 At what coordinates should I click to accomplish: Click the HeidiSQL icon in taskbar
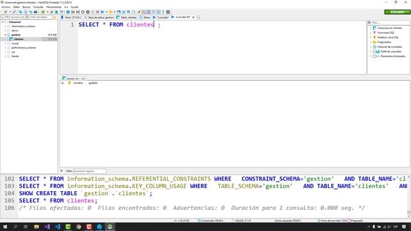pos(110,227)
